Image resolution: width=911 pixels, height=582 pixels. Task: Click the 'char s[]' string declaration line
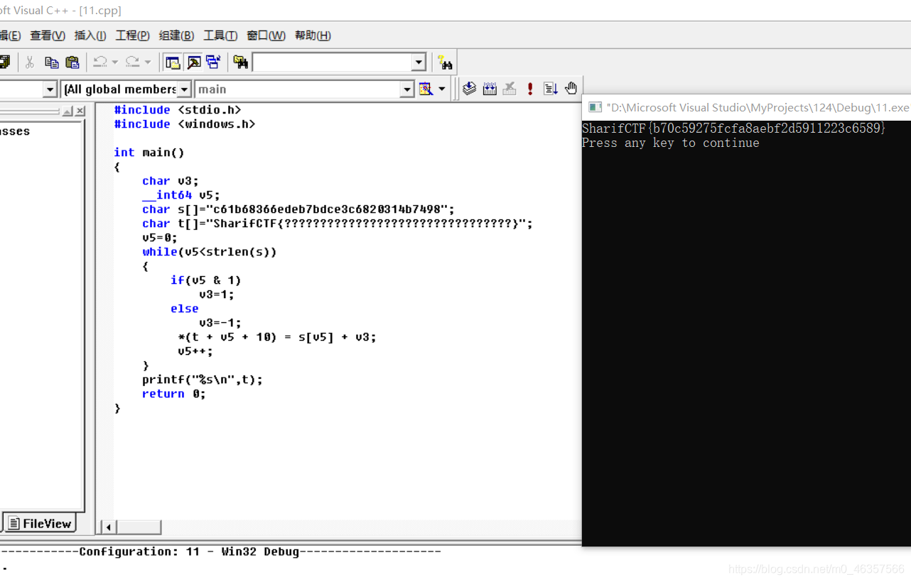point(298,209)
